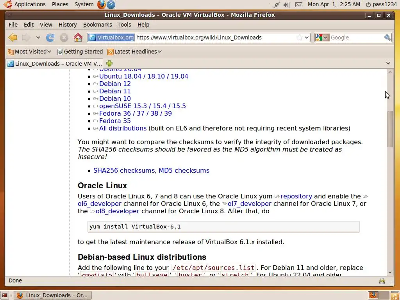Click the search magnifier icon
Viewport: 400px width, 300px height.
[387, 37]
